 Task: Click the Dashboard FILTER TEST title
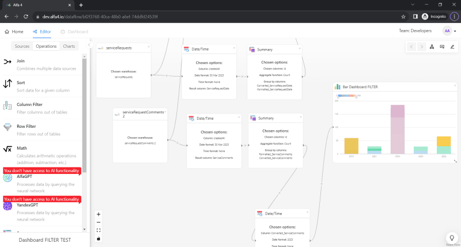[x=45, y=240]
